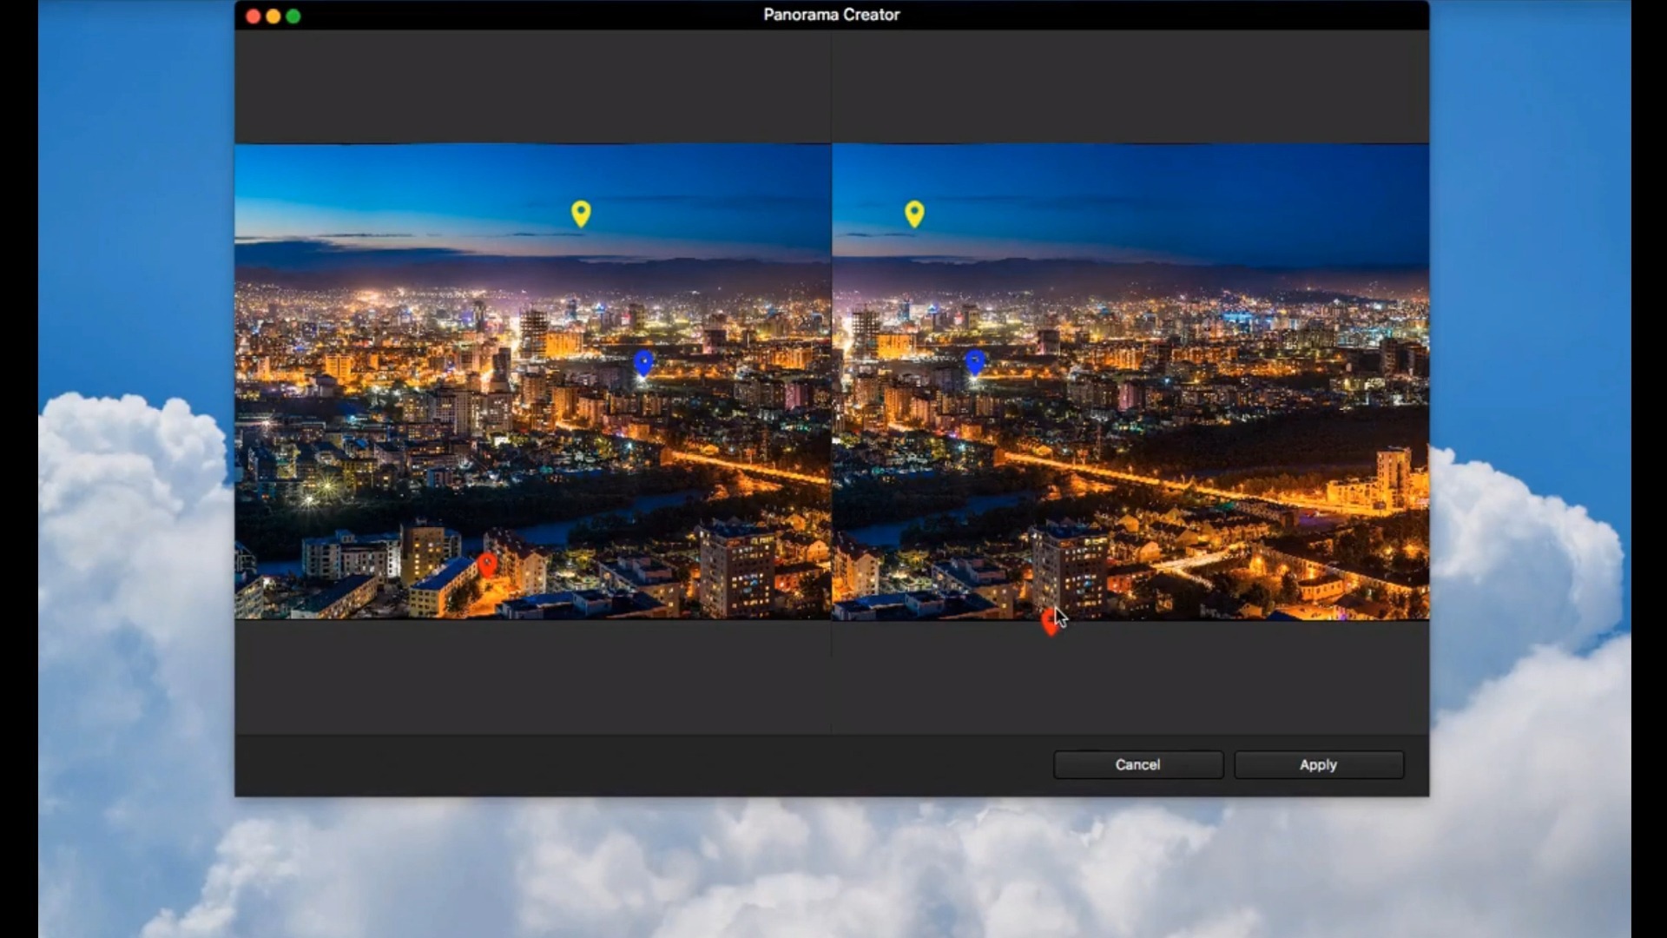Click the Cancel button

(x=1137, y=764)
